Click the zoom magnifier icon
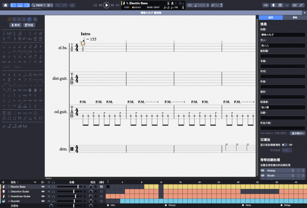The width and height of the screenshot is (307, 208). (x=33, y=5)
